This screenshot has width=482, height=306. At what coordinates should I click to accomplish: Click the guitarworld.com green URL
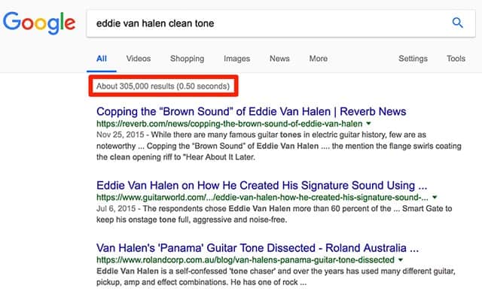coord(263,197)
